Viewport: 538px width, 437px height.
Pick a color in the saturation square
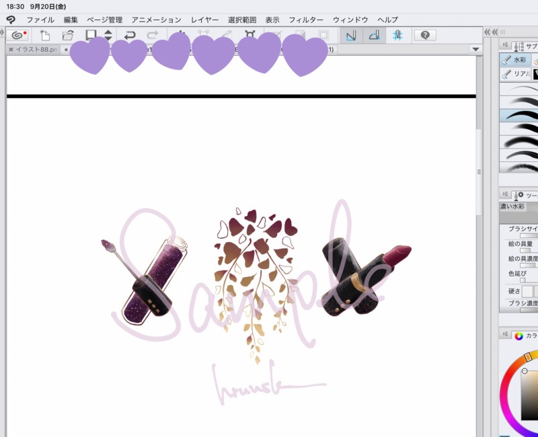tap(529, 395)
